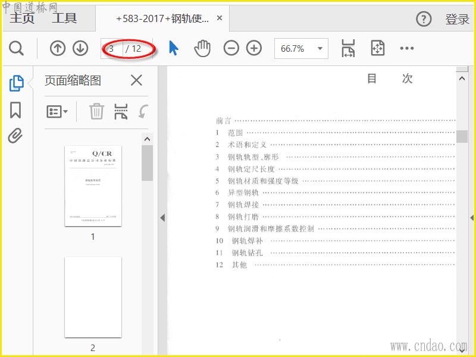476x357 pixels.
Task: Click document scroll down arrow
Action: point(462,350)
